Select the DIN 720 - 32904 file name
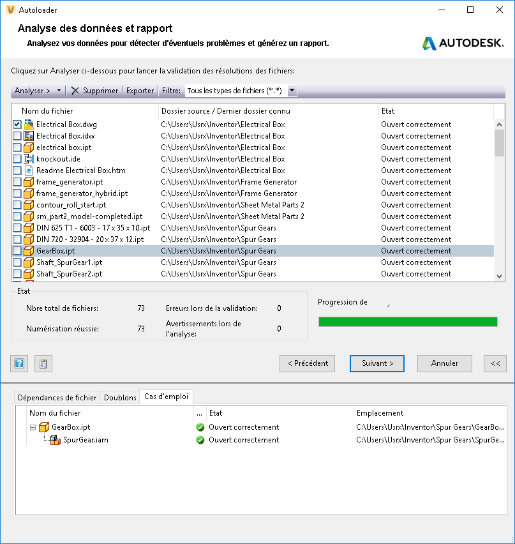Viewport: 515px width, 544px height. [90, 239]
